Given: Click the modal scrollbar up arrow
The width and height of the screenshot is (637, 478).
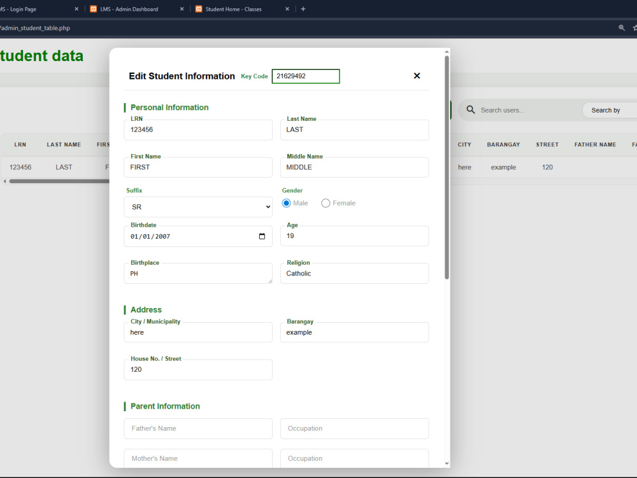Looking at the screenshot, I should (x=447, y=52).
